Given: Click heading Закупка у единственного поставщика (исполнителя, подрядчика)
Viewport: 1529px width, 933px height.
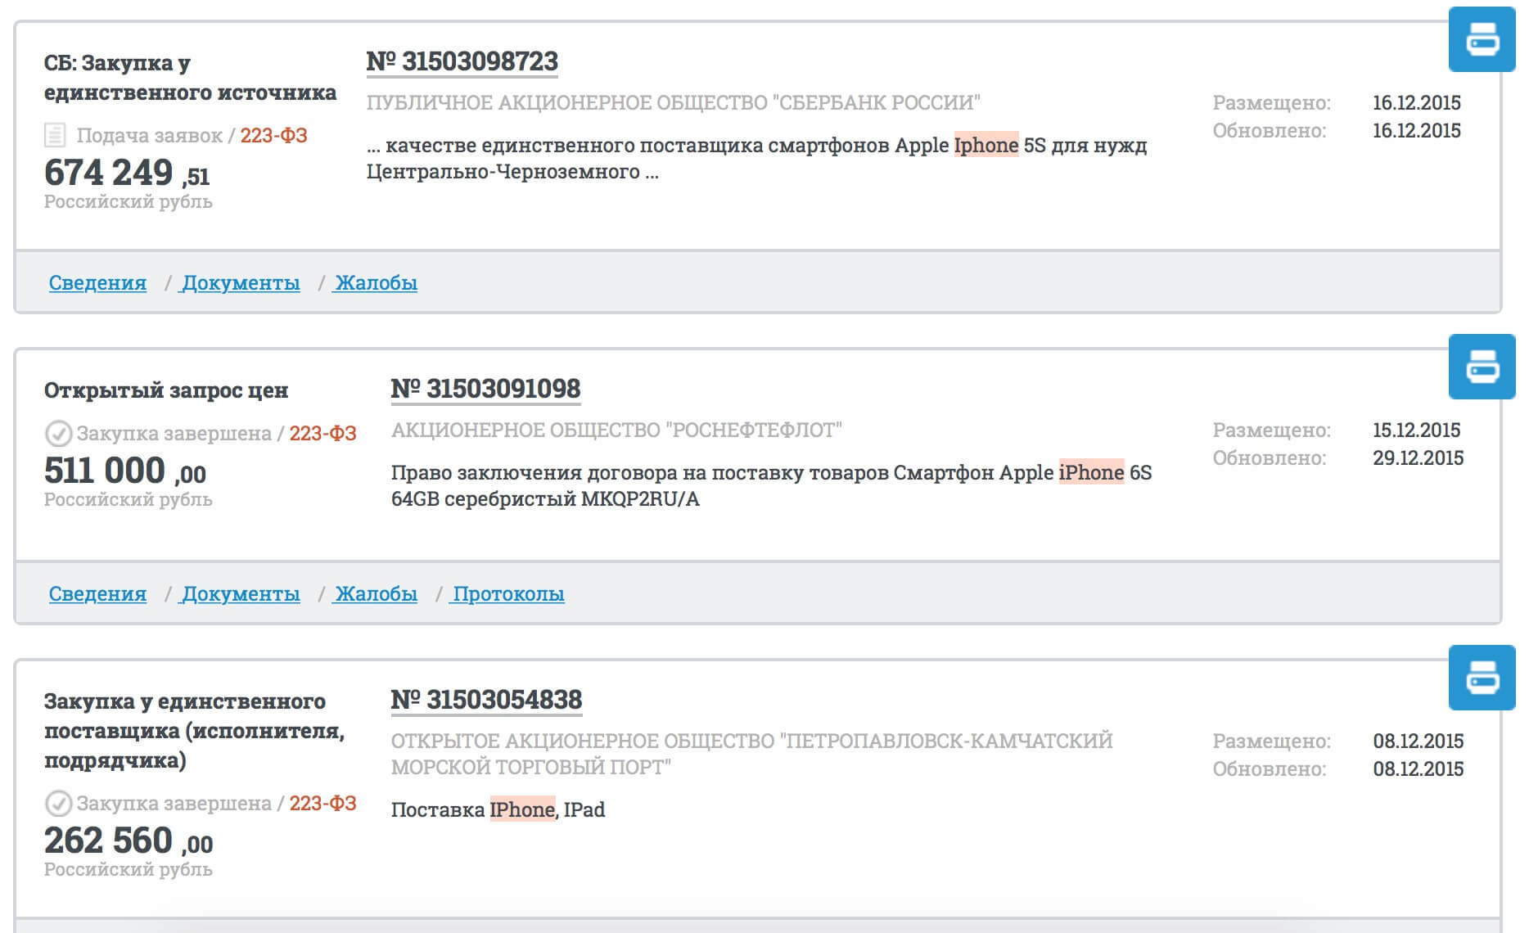Looking at the screenshot, I should [x=194, y=731].
